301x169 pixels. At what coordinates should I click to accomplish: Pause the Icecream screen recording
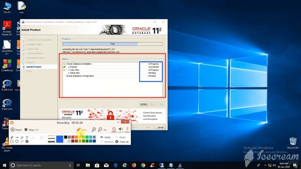(16, 130)
